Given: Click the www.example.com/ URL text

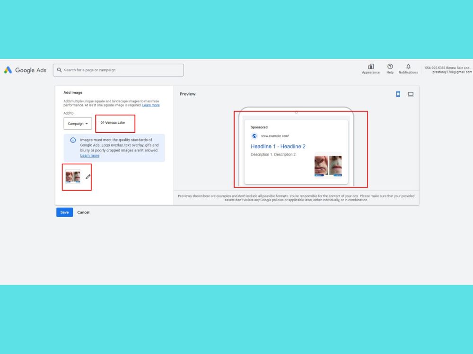Looking at the screenshot, I should (x=275, y=136).
